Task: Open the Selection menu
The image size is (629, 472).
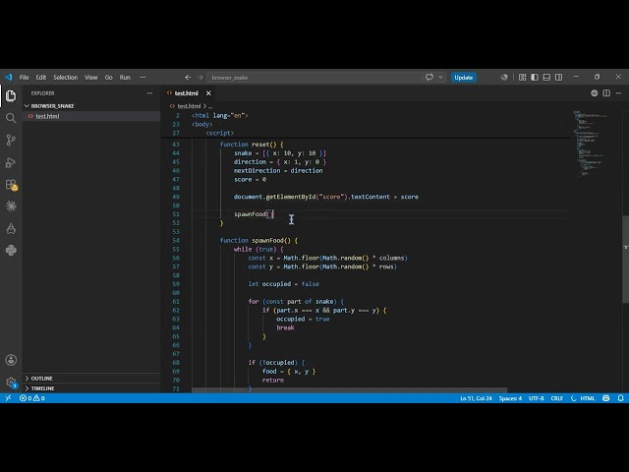Action: click(66, 77)
